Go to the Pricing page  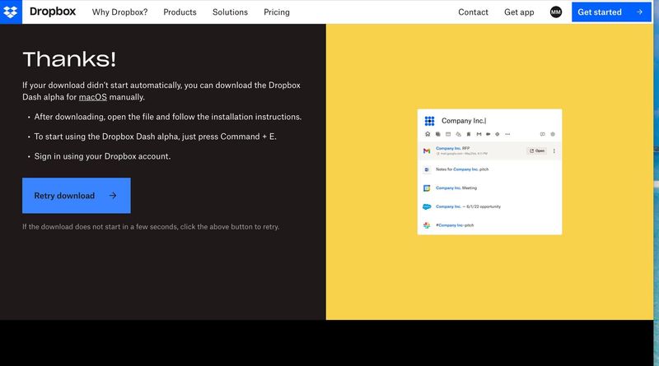click(x=277, y=12)
